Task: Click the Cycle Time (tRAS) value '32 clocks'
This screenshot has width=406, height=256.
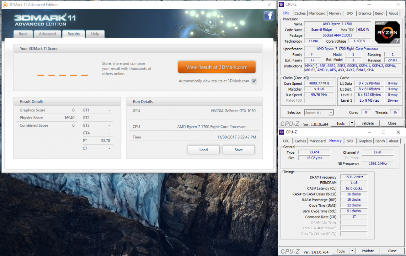Action: pos(354,205)
